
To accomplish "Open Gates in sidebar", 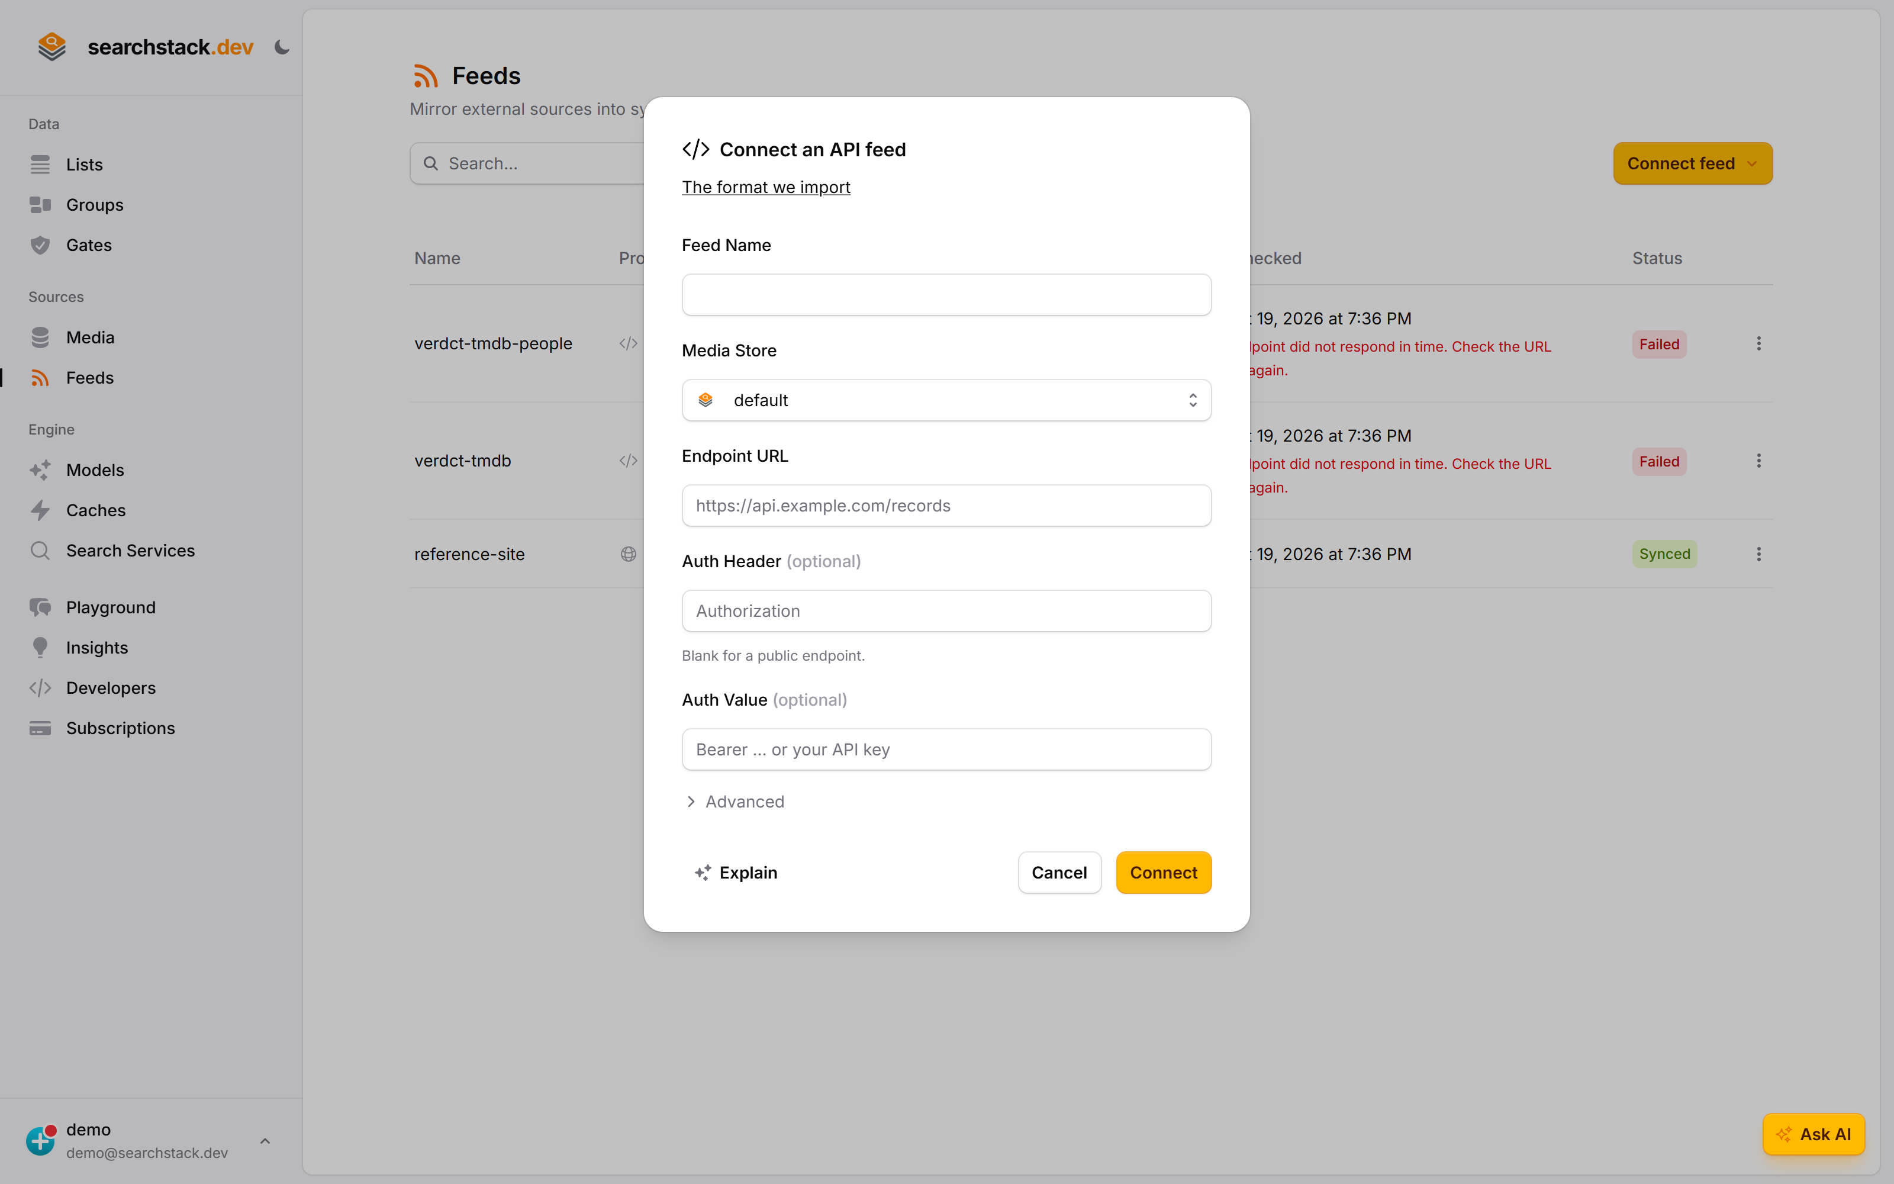I will (x=88, y=245).
